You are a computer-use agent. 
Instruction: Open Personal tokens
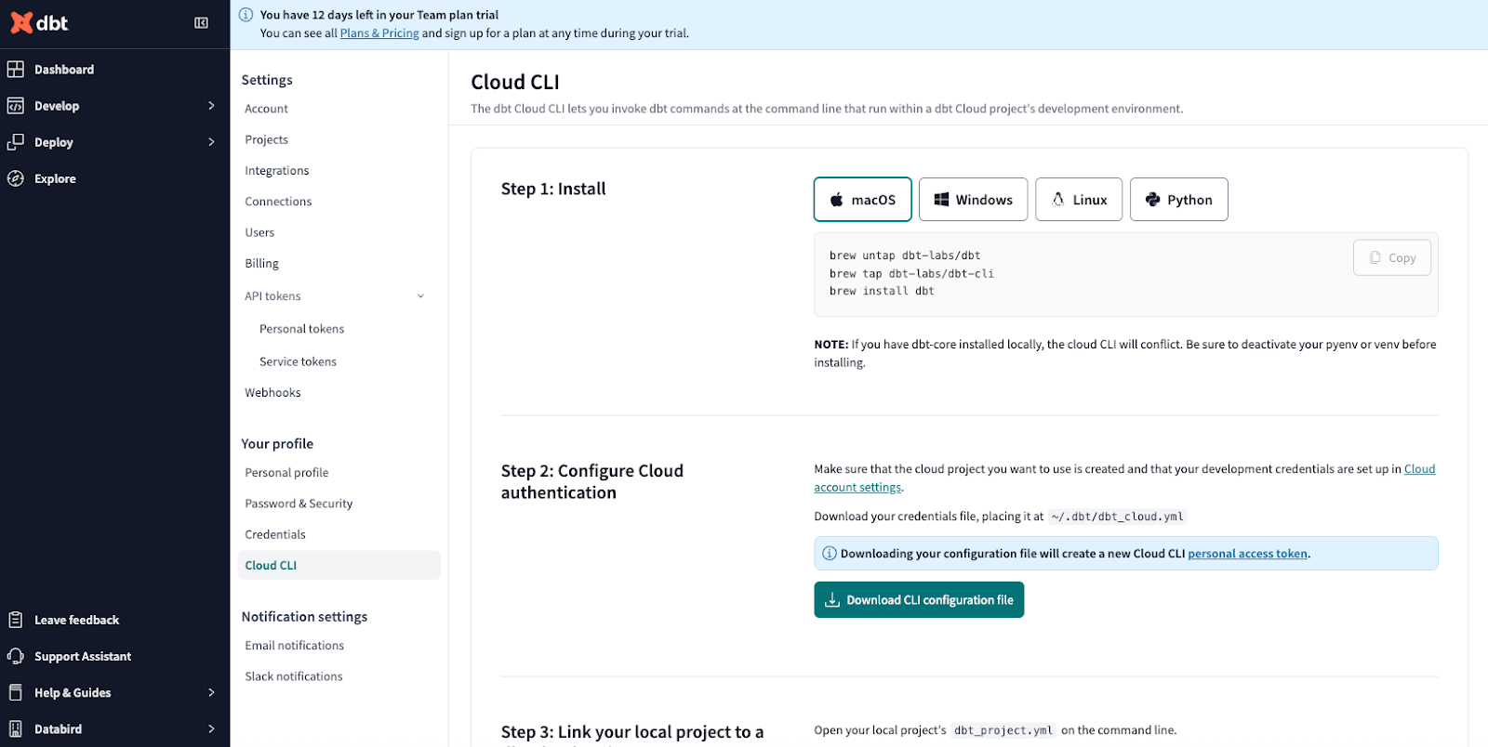pos(301,329)
